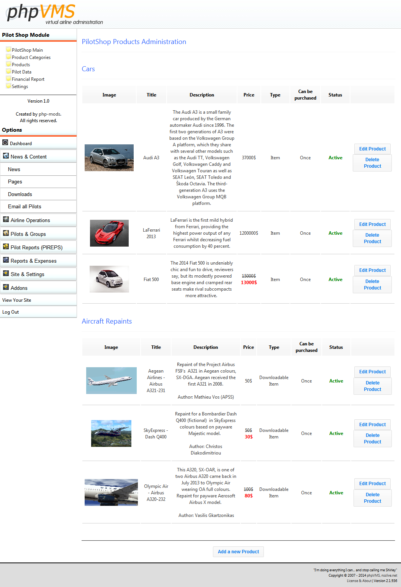
Task: Click the Addons icon
Action: point(6,287)
